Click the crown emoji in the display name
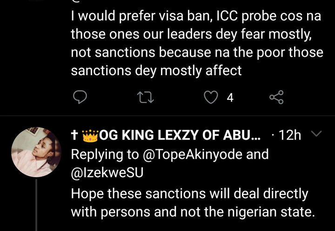 point(90,135)
